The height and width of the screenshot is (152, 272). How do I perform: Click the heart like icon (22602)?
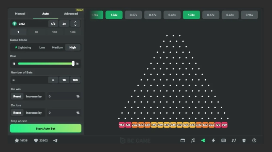[x=36, y=140]
